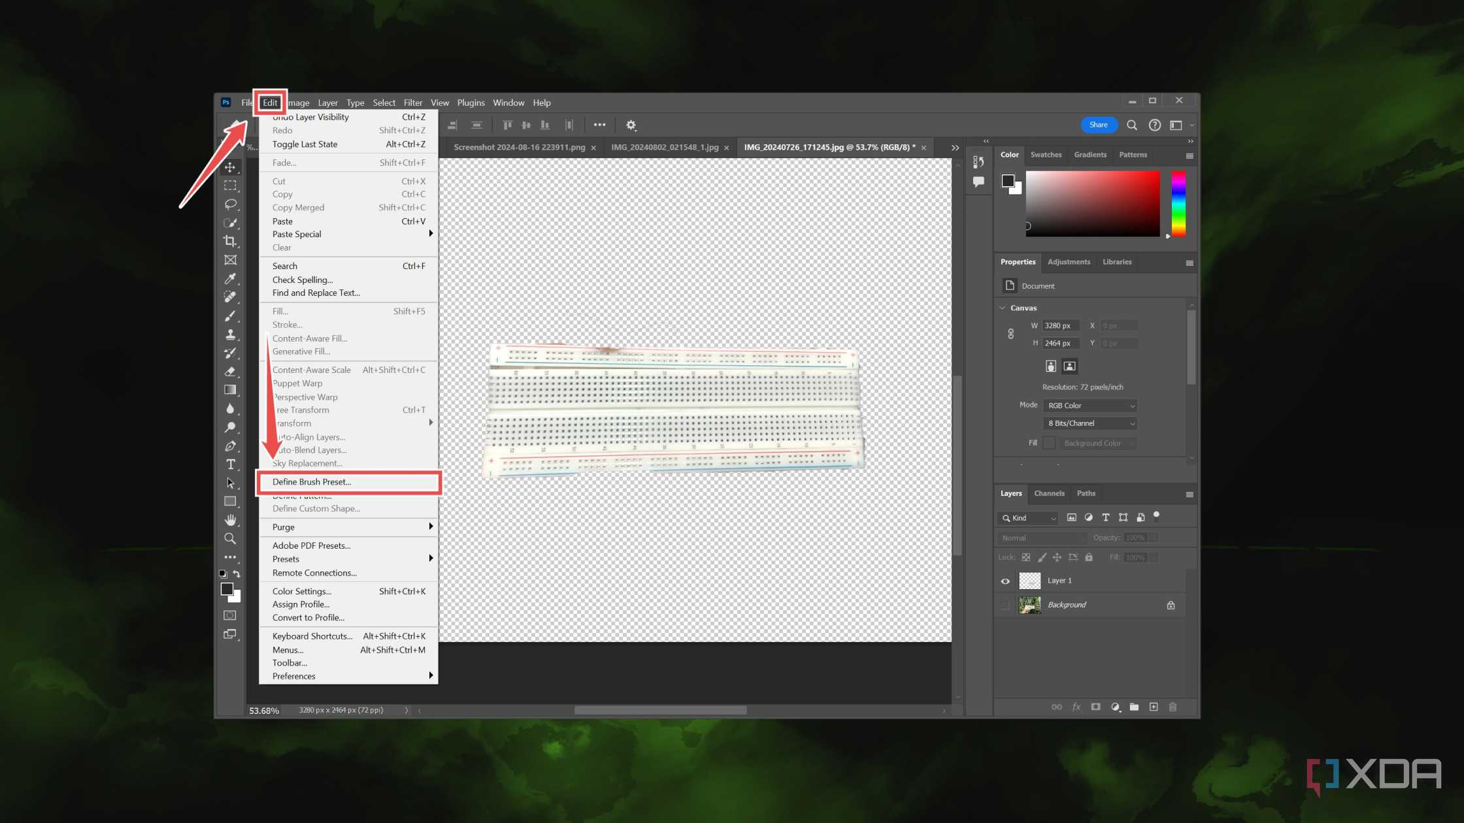Image resolution: width=1464 pixels, height=823 pixels.
Task: Choose Define Brush Preset menu item
Action: click(x=348, y=482)
